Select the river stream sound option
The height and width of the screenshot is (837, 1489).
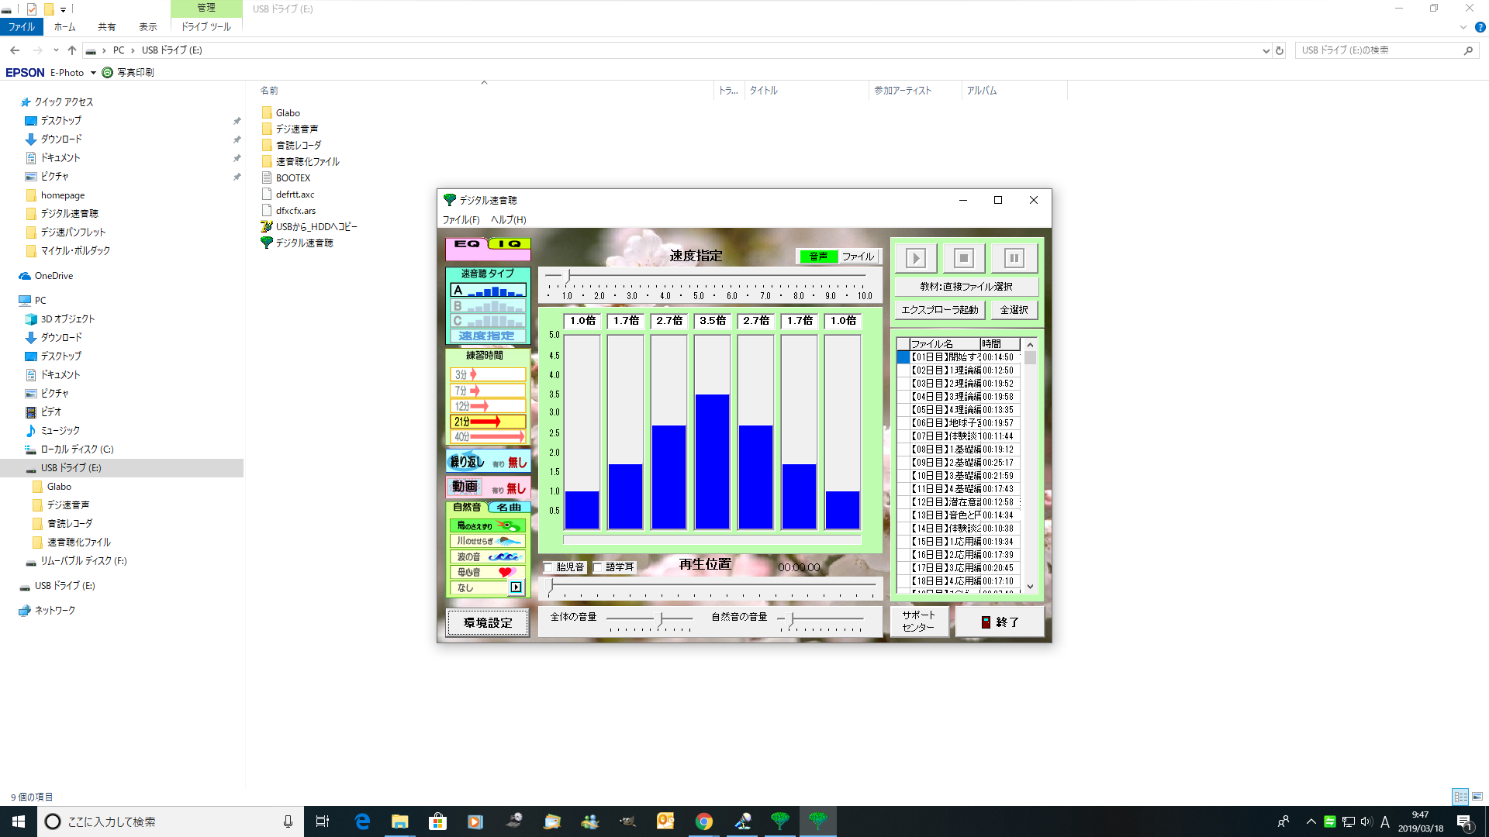487,542
